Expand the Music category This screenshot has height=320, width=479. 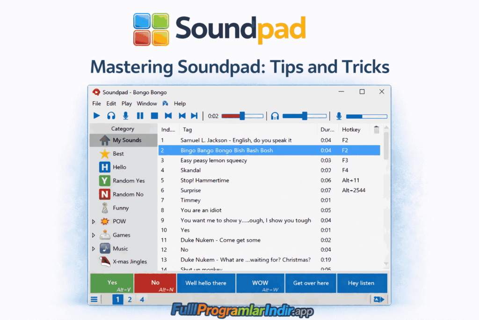click(x=94, y=248)
